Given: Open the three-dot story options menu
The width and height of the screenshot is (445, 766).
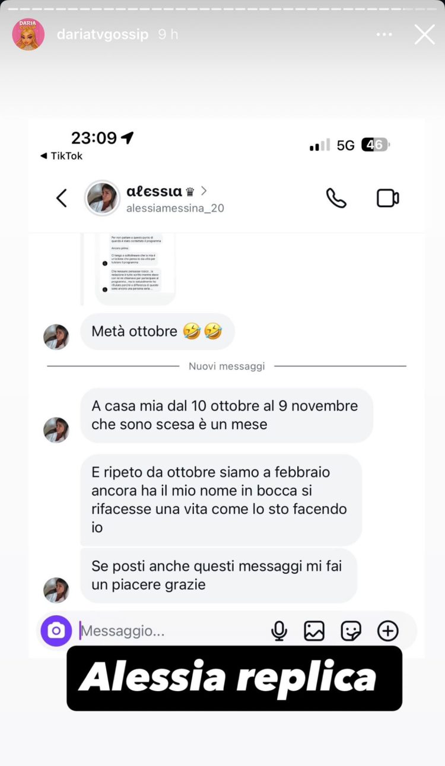Looking at the screenshot, I should (384, 34).
